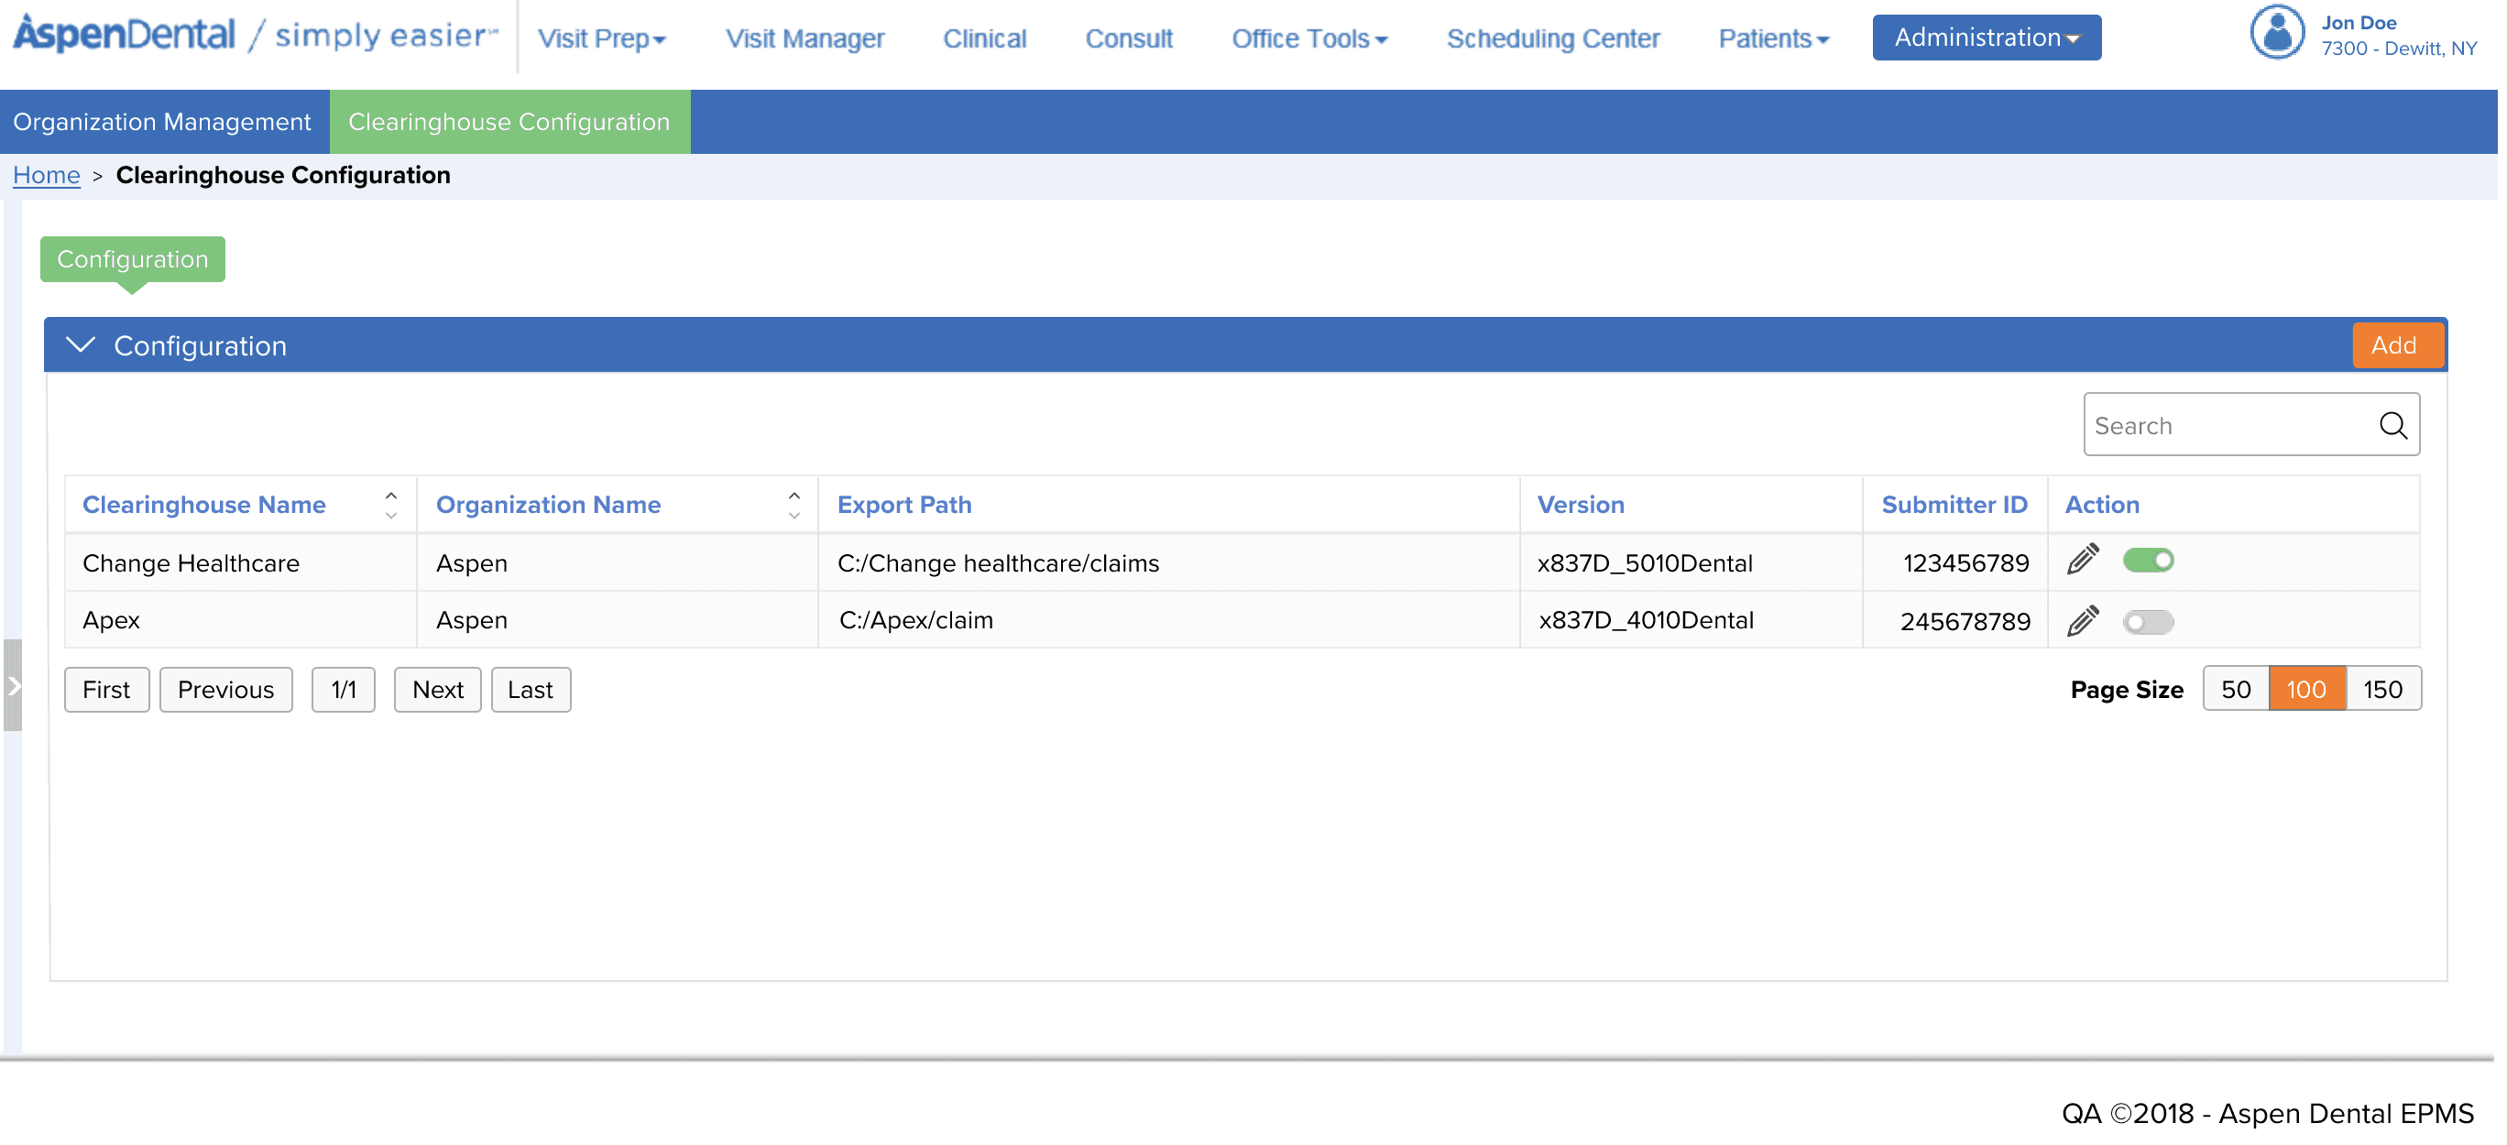Click the Organization Name column header
2507x1145 pixels.
548,505
